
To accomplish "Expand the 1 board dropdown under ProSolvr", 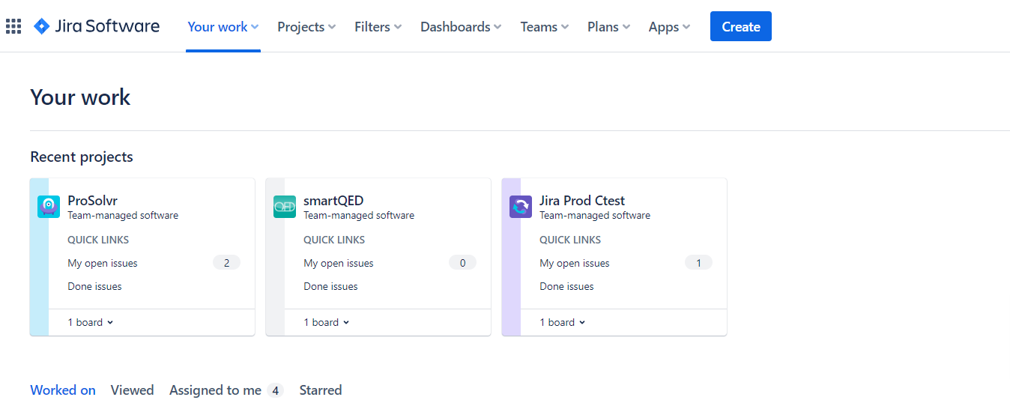I will pyautogui.click(x=91, y=322).
